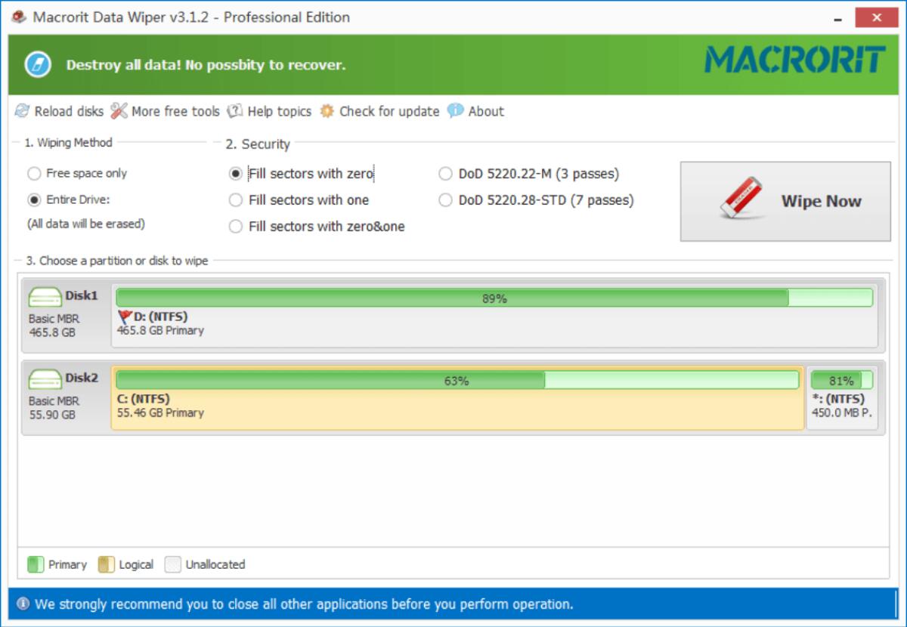The width and height of the screenshot is (907, 627).
Task: Click the Primary legend color swatch
Action: (36, 564)
